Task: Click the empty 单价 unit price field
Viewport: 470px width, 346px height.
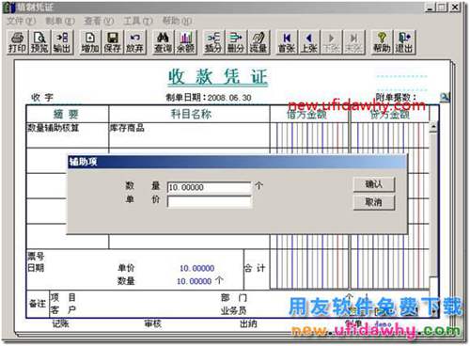Action: (209, 201)
